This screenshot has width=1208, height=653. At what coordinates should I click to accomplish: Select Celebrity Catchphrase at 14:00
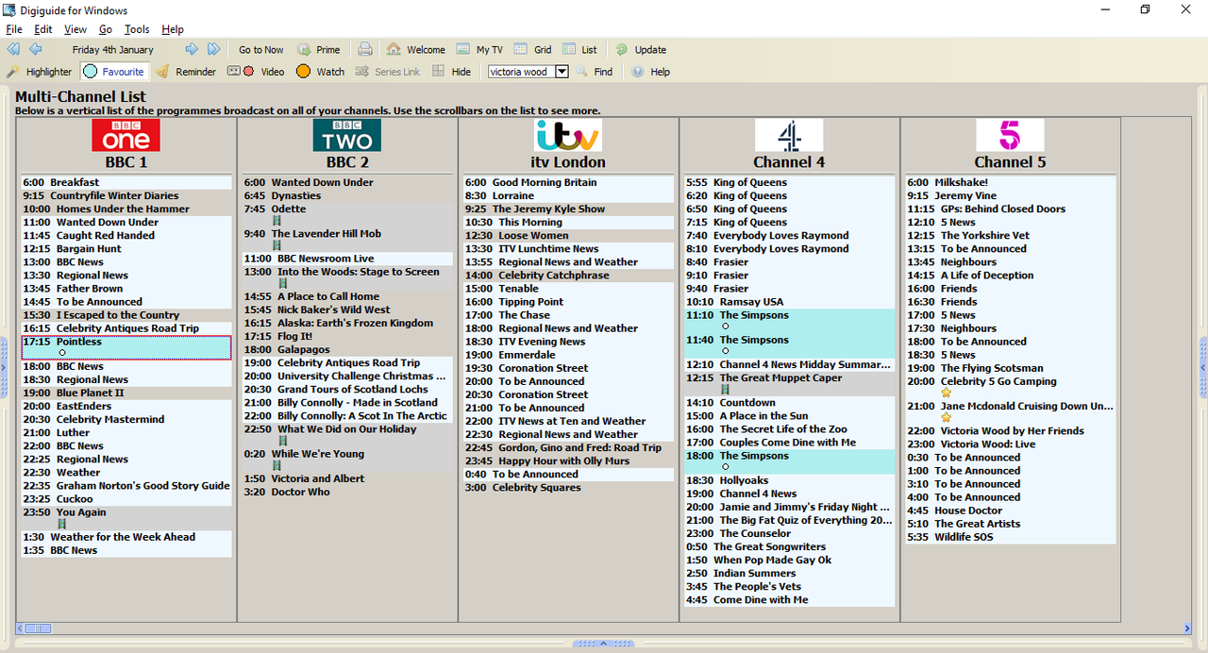click(568, 275)
